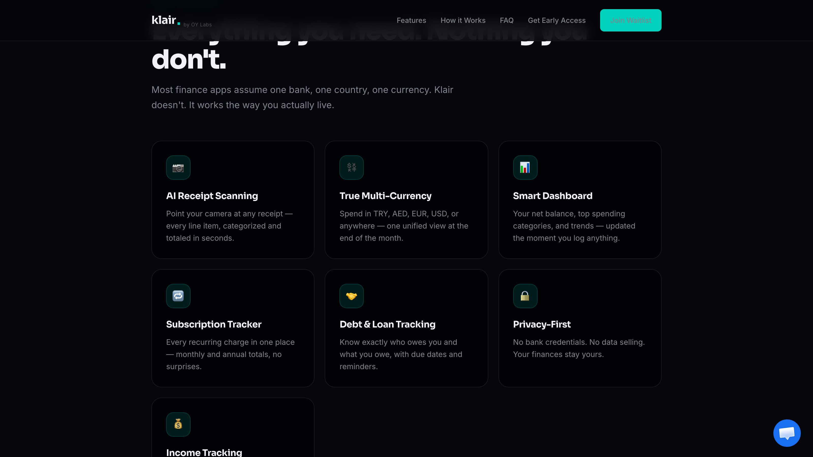Click the AI Receipt Scanning heading
The width and height of the screenshot is (813, 457).
click(212, 196)
